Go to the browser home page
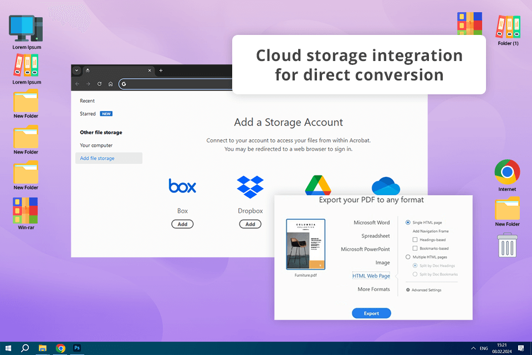Screen dimensions: 532x355 click(x=110, y=84)
